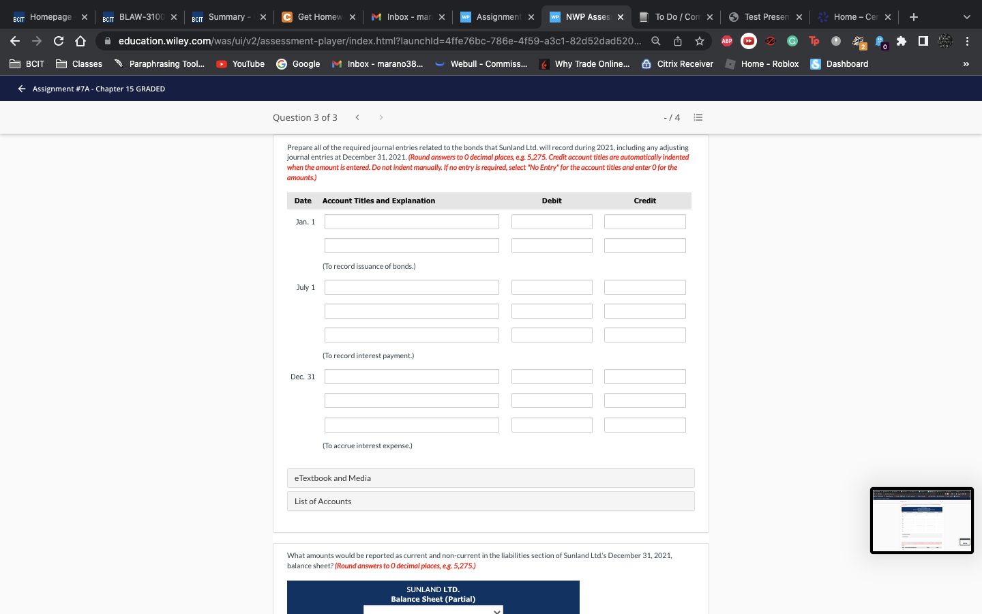
Task: Reload the current page
Action: [x=59, y=41]
